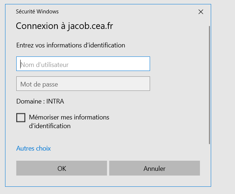Click the Domaine : INTRA label
Viewport: 235px width, 194px height.
click(x=40, y=101)
